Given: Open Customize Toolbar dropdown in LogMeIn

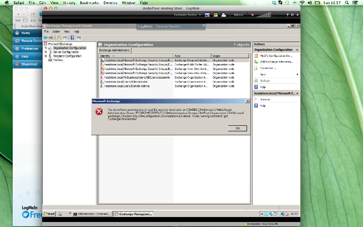Looking at the screenshot, I should [x=187, y=15].
